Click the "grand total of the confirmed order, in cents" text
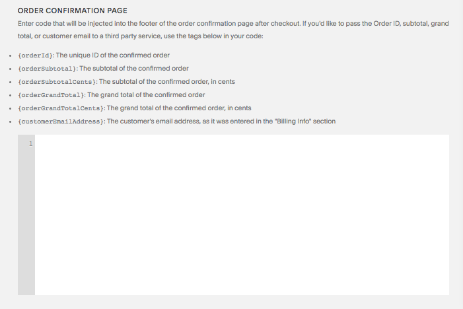This screenshot has height=309, width=463. 179,108
